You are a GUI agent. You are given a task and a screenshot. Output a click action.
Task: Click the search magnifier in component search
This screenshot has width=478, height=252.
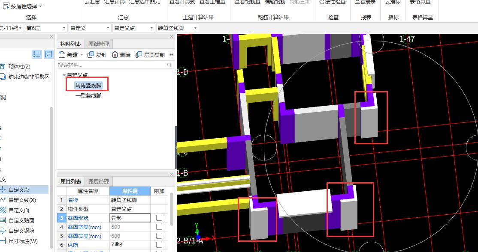[169, 65]
